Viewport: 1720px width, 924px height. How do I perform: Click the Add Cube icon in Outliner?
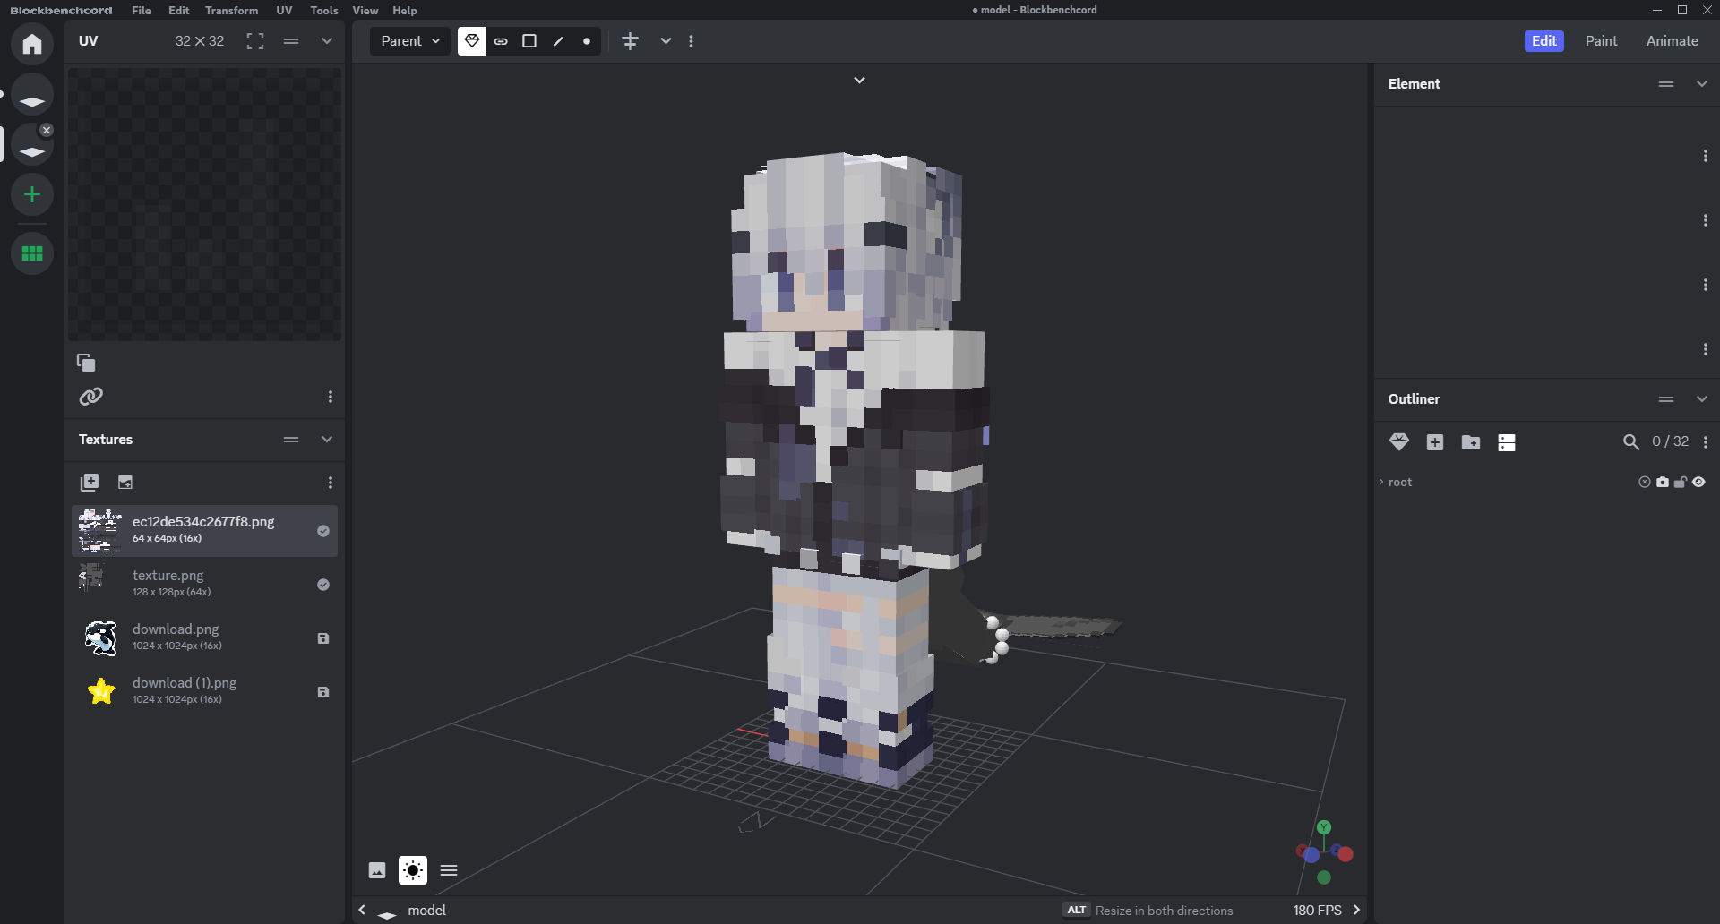tap(1435, 442)
